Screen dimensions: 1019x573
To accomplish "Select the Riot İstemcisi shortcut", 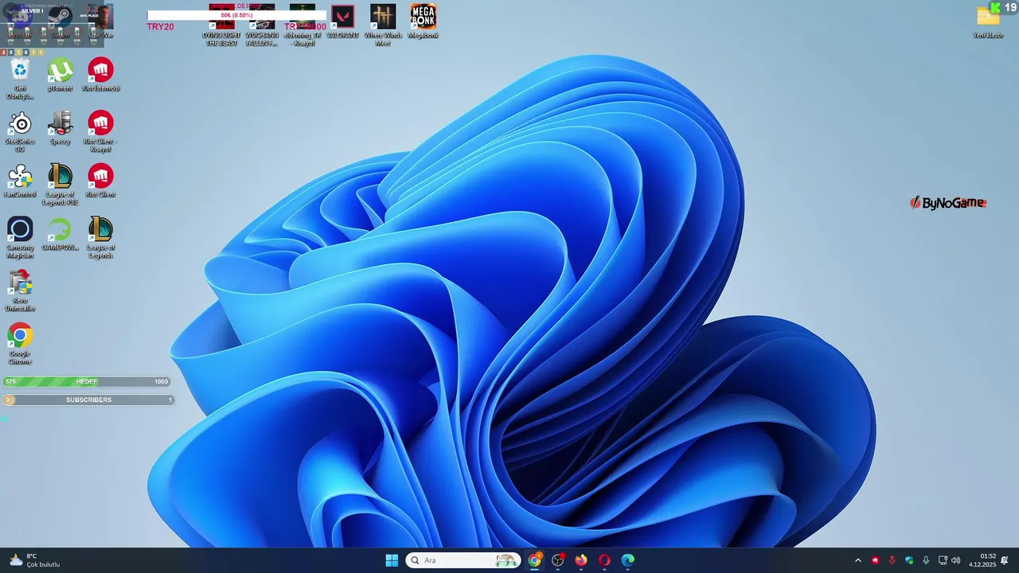I will (100, 75).
